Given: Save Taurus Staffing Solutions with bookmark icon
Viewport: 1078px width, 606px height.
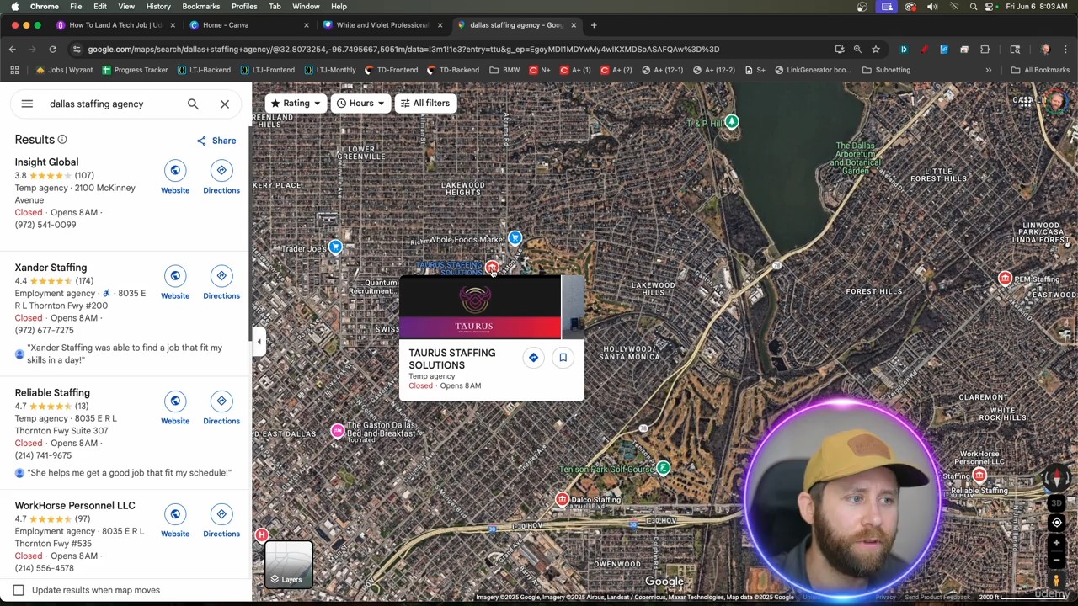Looking at the screenshot, I should (563, 358).
